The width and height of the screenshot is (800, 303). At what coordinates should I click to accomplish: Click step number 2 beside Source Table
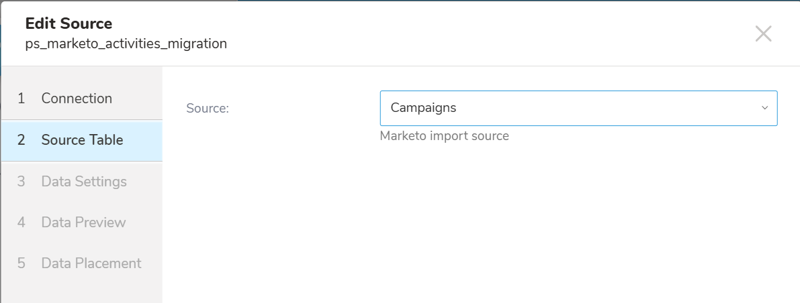[21, 140]
